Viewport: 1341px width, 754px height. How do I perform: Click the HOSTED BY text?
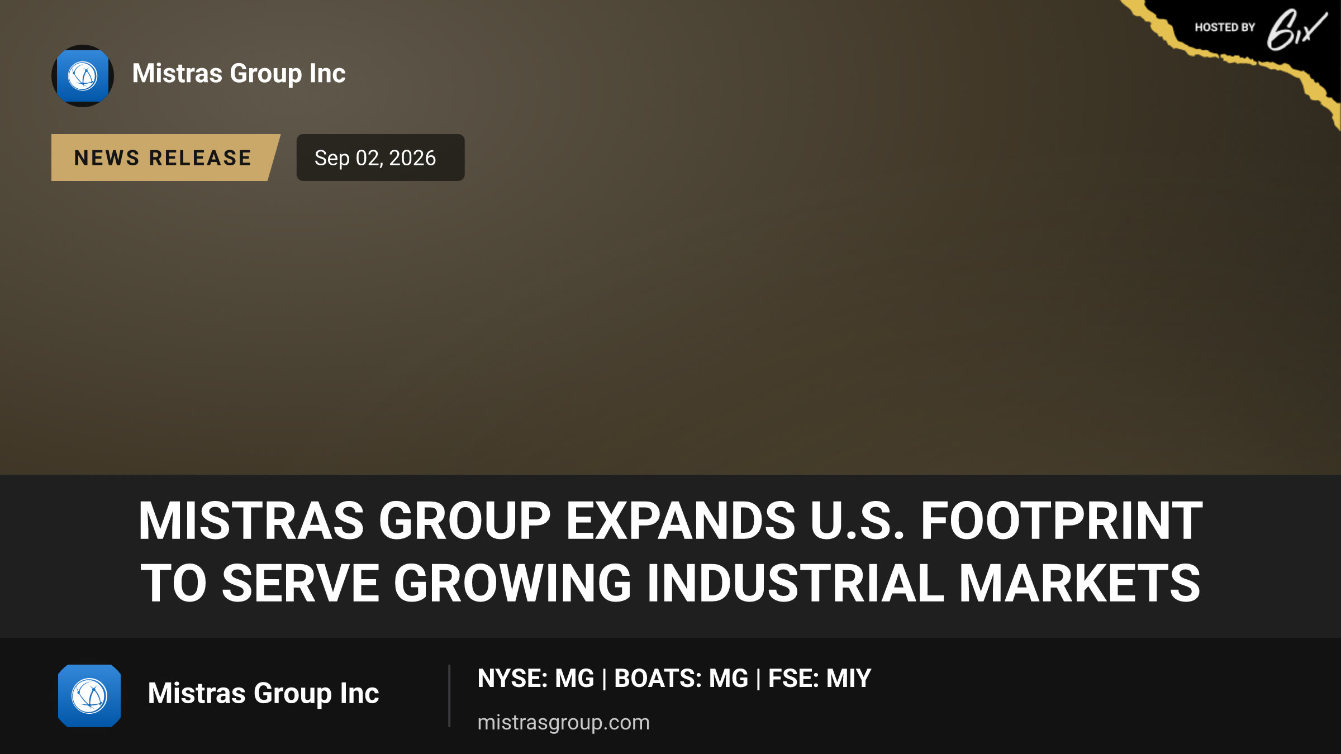(x=1225, y=27)
